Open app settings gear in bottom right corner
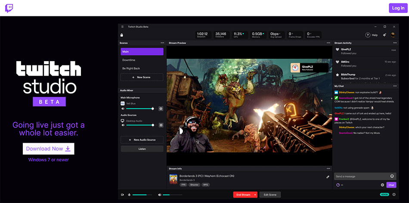 click(x=394, y=194)
